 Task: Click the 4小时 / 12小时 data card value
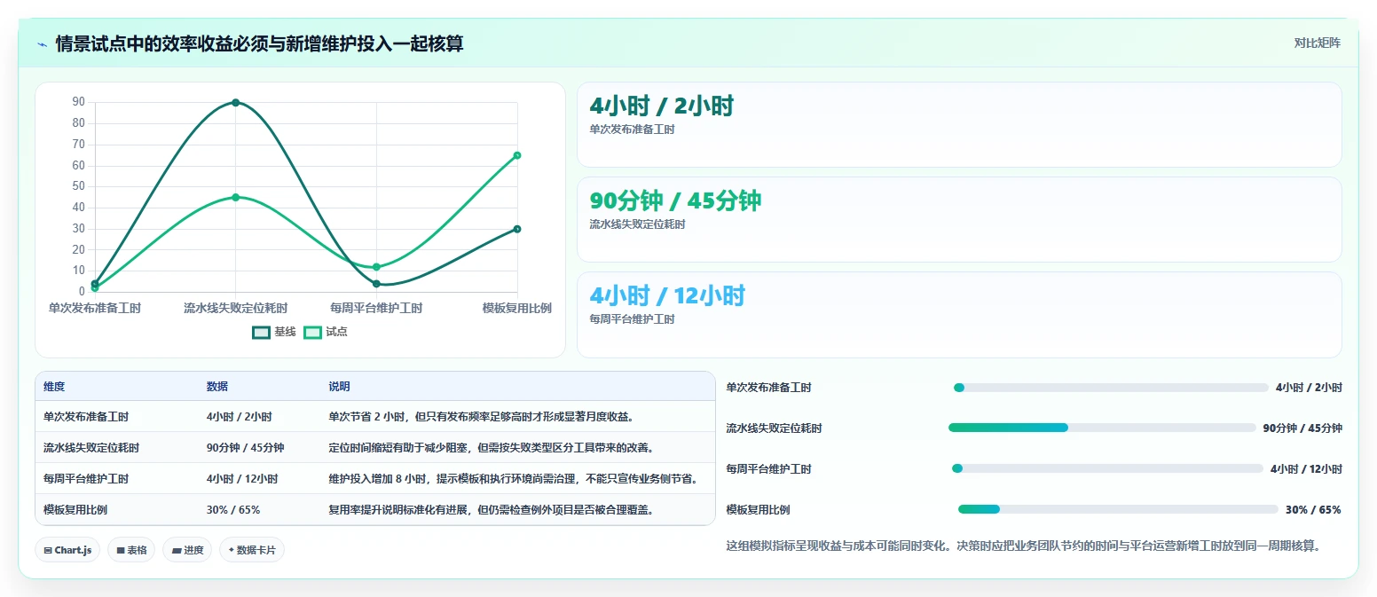point(667,296)
